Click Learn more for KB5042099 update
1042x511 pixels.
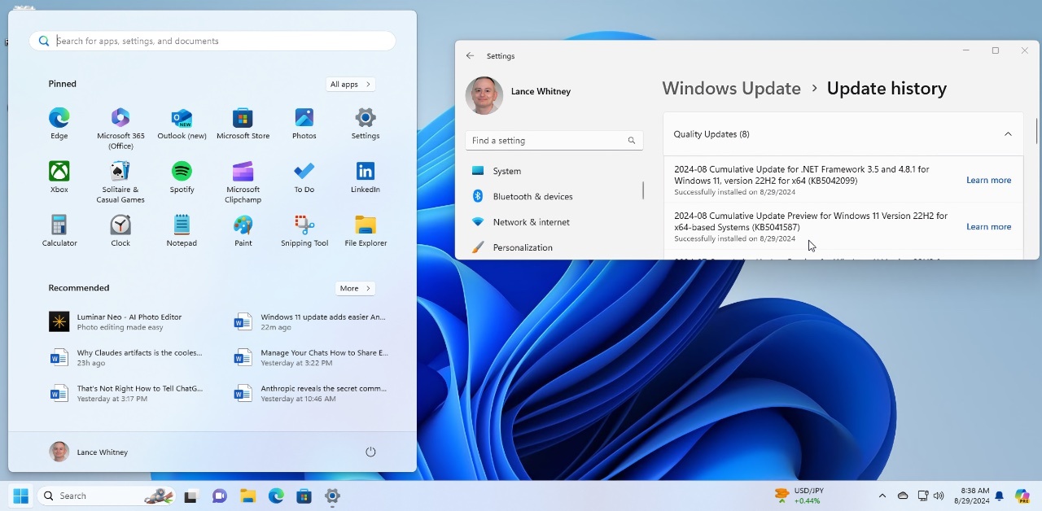tap(988, 180)
